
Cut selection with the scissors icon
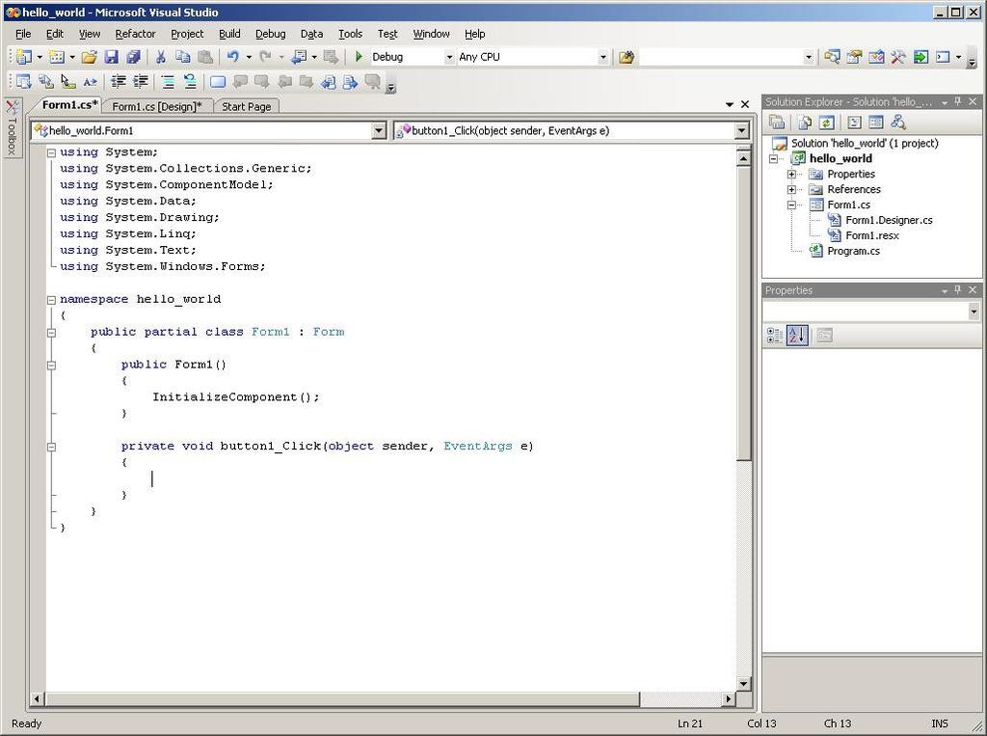click(x=161, y=57)
